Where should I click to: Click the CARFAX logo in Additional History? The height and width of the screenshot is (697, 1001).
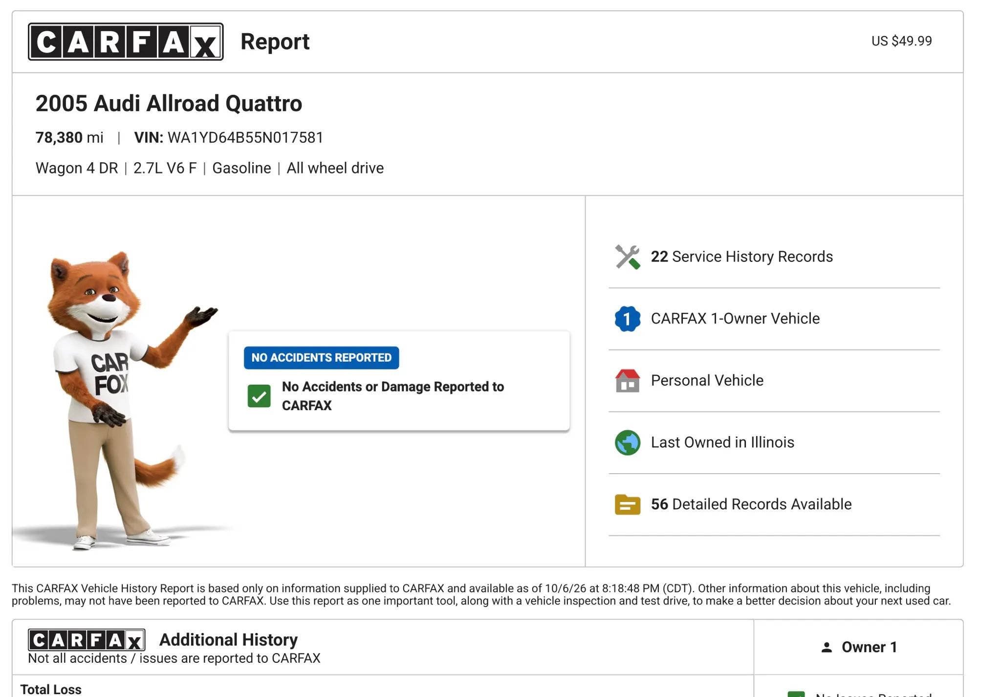click(87, 640)
